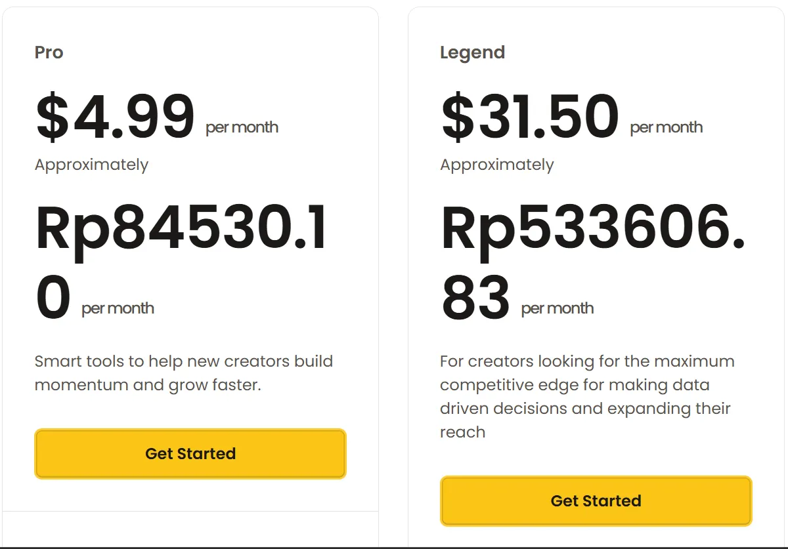Click Get Started under the Pro plan
788x549 pixels.
pyautogui.click(x=190, y=453)
